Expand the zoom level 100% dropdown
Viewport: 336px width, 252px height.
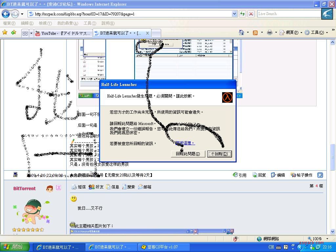click(x=327, y=239)
